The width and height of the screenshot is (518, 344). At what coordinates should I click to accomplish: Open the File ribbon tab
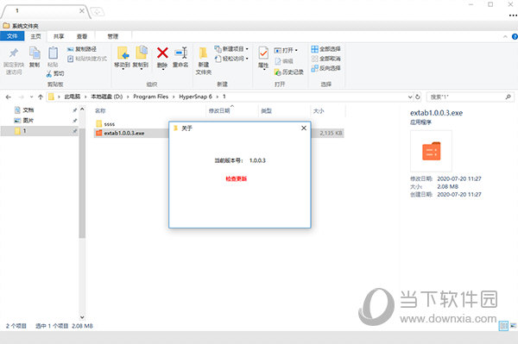(x=12, y=36)
